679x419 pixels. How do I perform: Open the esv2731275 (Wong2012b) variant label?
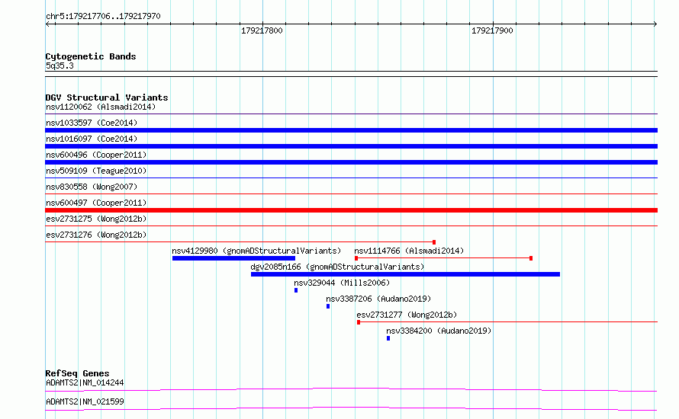[96, 219]
